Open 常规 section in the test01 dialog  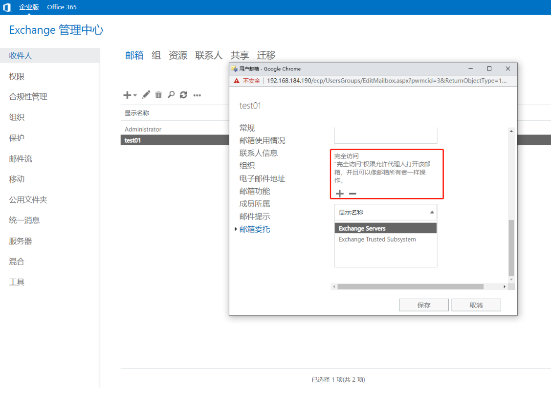click(x=247, y=128)
